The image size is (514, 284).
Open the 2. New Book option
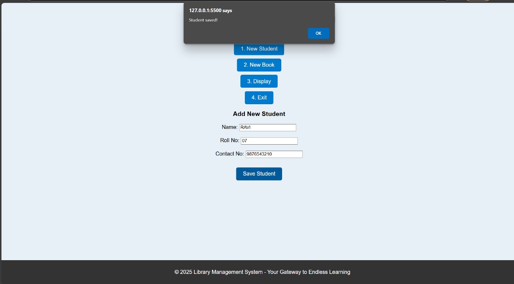coord(259,65)
